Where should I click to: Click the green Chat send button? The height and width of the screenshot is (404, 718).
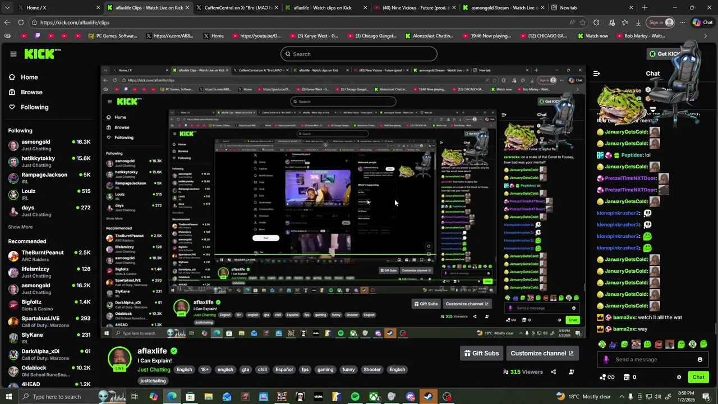(x=698, y=377)
